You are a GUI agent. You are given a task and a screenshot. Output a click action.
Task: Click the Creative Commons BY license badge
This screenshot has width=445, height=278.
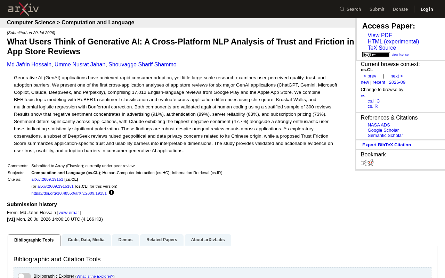(376, 55)
